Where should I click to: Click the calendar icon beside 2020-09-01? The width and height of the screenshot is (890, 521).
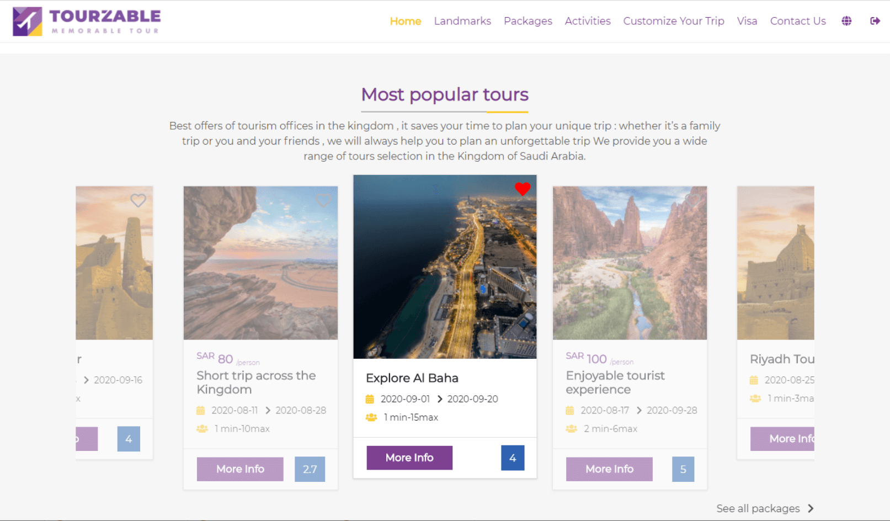point(370,399)
